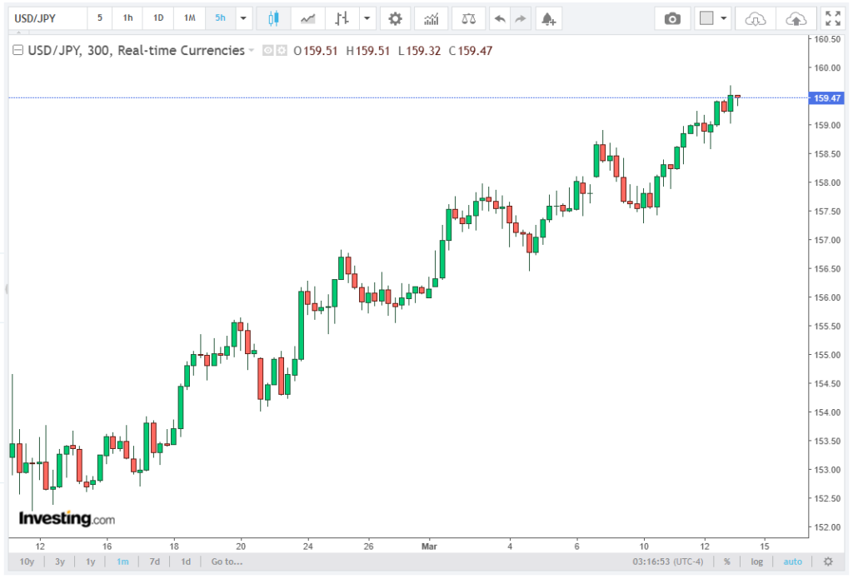Click the Go to... button

pos(227,562)
